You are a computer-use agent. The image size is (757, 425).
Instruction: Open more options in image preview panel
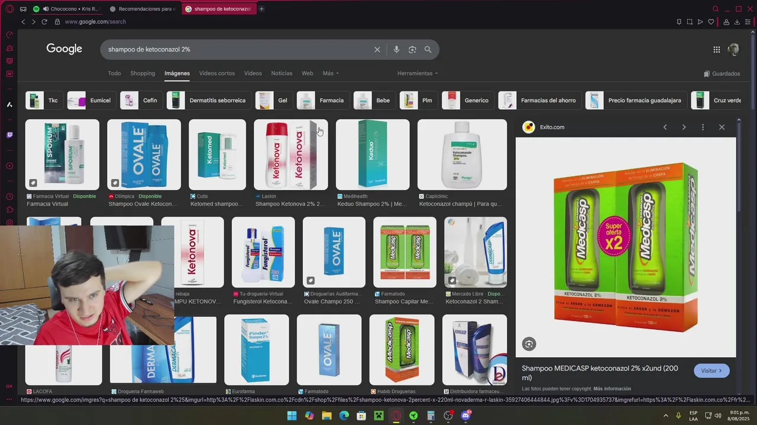703,127
